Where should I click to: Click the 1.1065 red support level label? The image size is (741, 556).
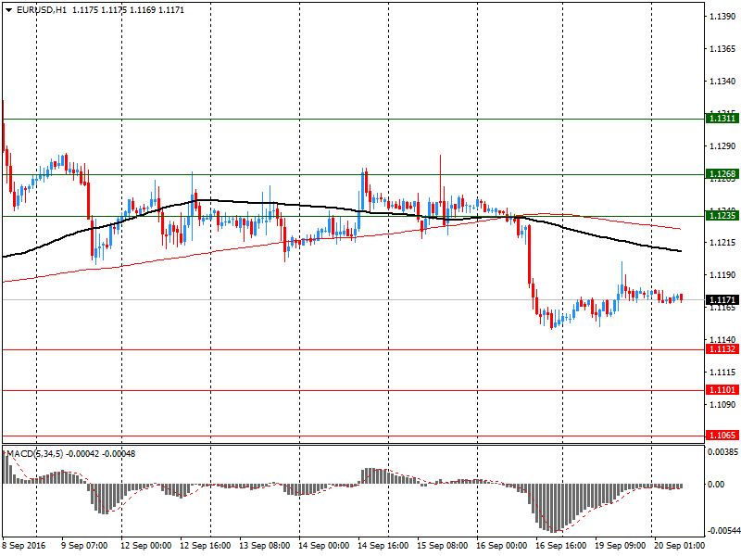pyautogui.click(x=722, y=435)
